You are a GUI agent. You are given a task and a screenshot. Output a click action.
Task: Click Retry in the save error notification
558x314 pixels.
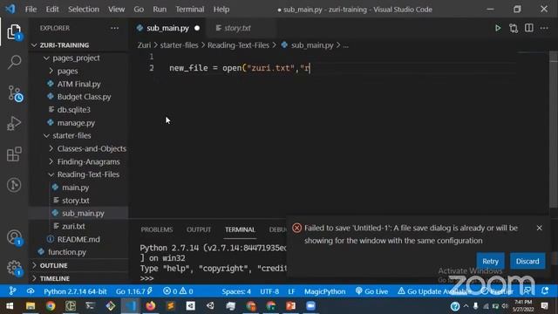490,261
